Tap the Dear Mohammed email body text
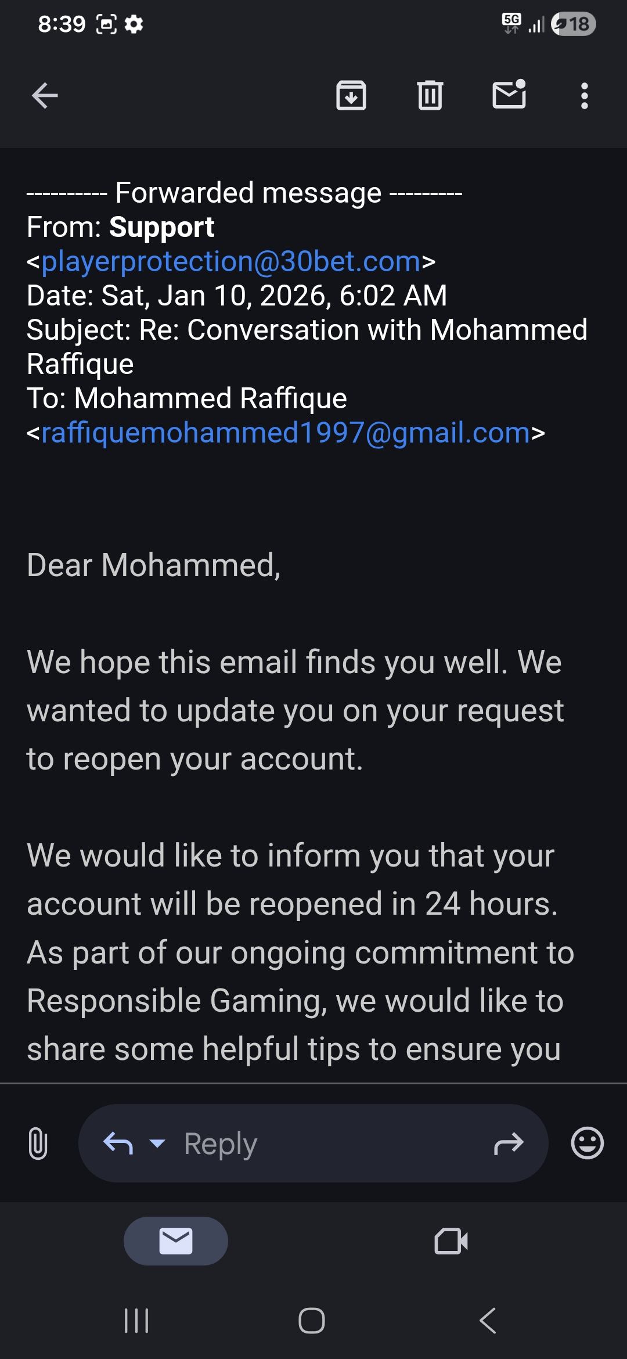627x1359 pixels. pyautogui.click(x=154, y=565)
